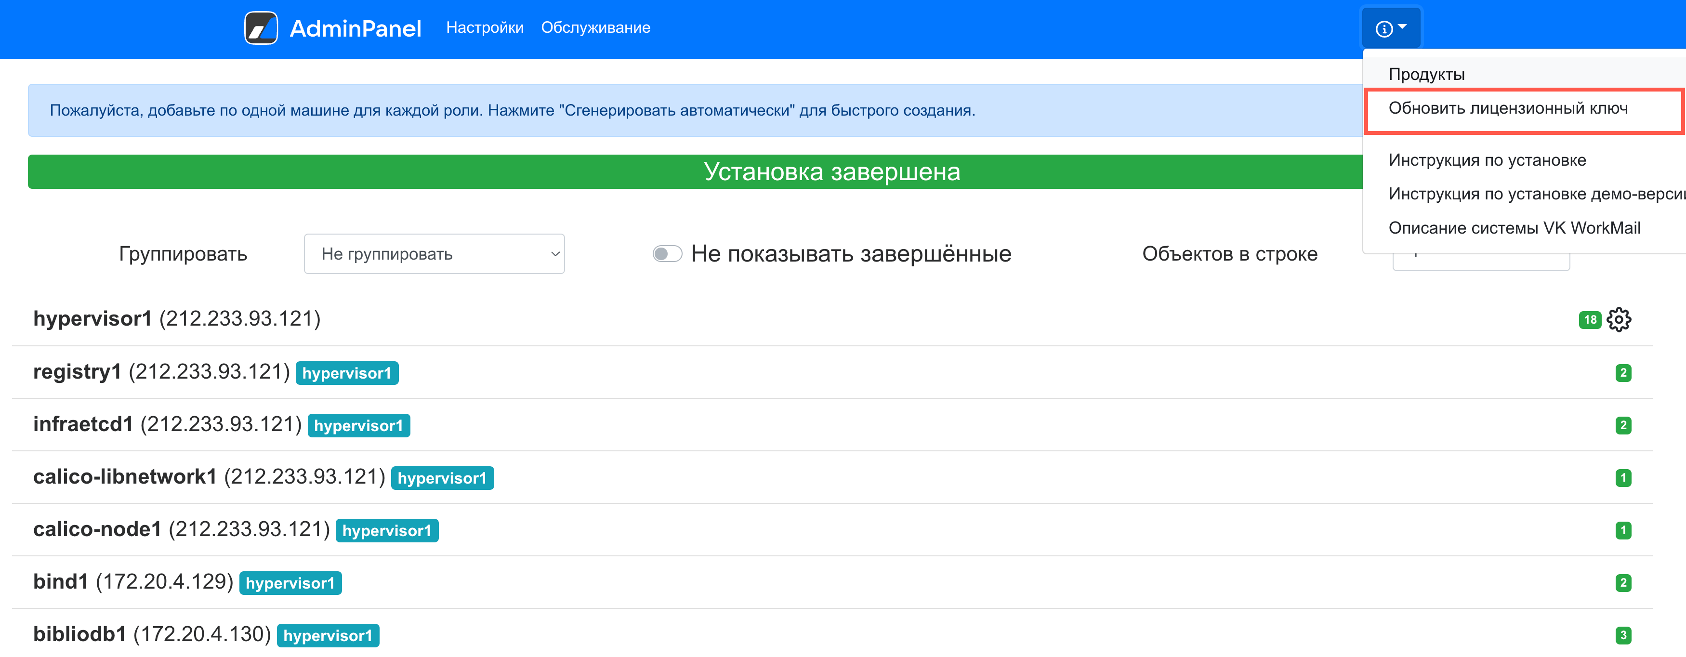Open the 'Не группировать' grouping dropdown
The height and width of the screenshot is (657, 1686).
[434, 254]
